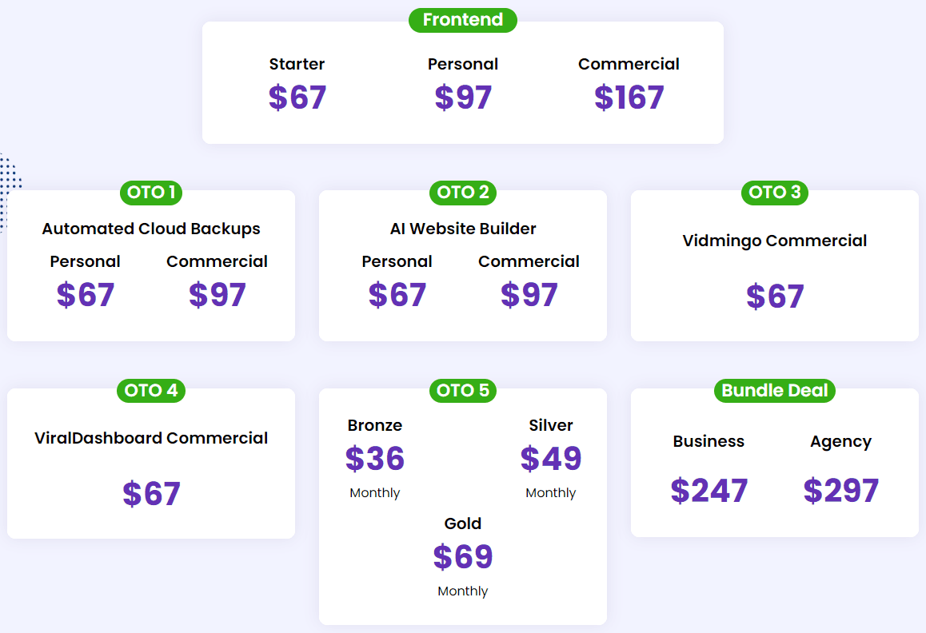Select AI Website Builder Personal $67

coord(397,295)
